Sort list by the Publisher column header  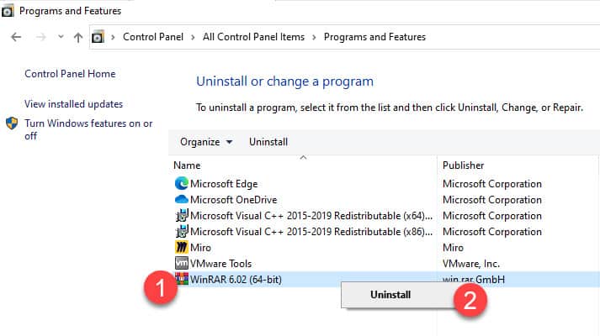463,165
